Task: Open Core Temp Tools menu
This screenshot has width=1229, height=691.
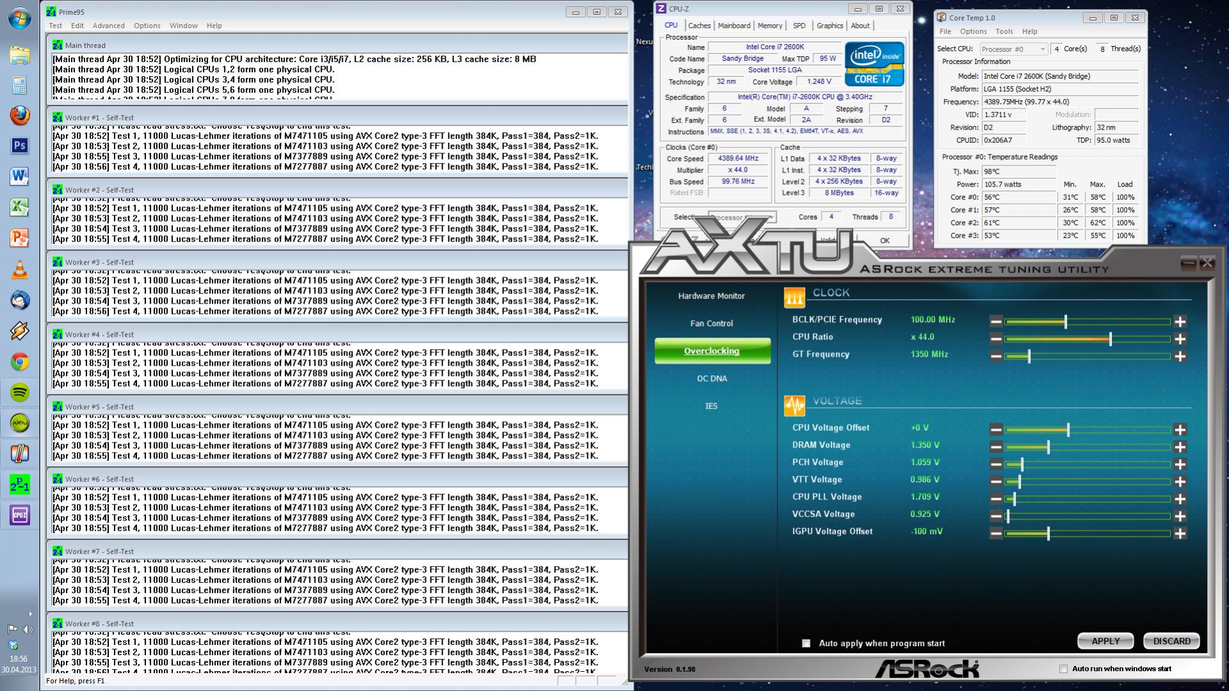Action: [1004, 31]
